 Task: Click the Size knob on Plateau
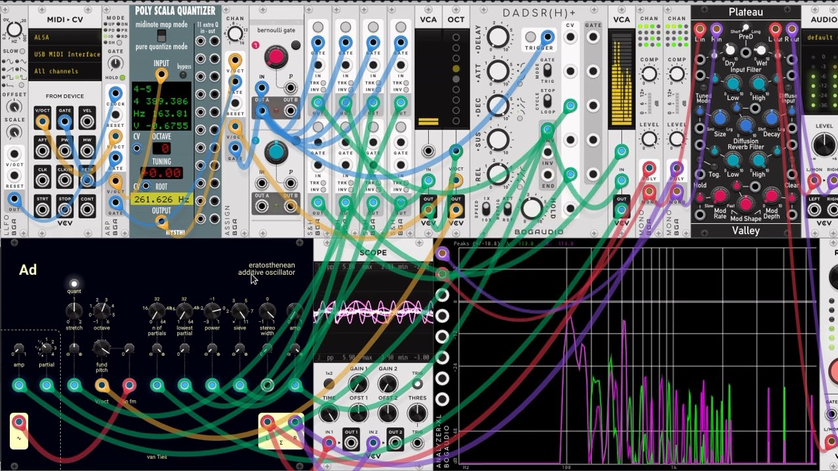tap(720, 118)
